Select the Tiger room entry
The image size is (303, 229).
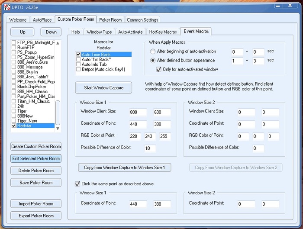(22, 111)
